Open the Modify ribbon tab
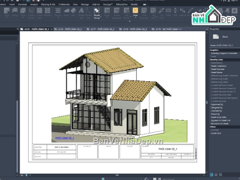Screen dimensions: 240x180 pyautogui.click(x=134, y=4)
